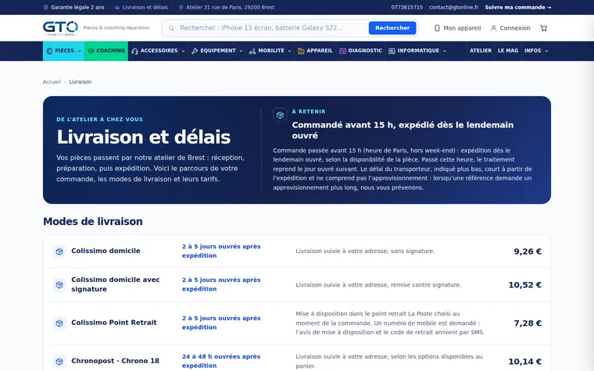594x371 pixels.
Task: Click the Garantie légale 2 ans text
Action: pyautogui.click(x=77, y=7)
